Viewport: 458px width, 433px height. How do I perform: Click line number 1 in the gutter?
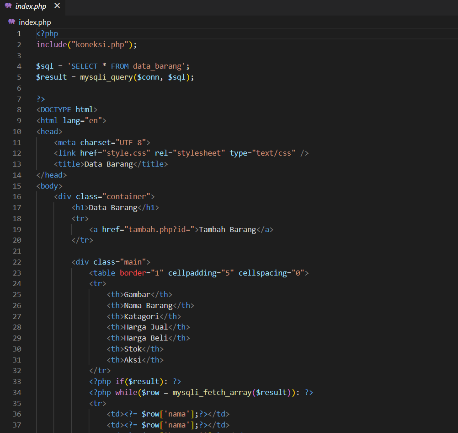(x=19, y=33)
